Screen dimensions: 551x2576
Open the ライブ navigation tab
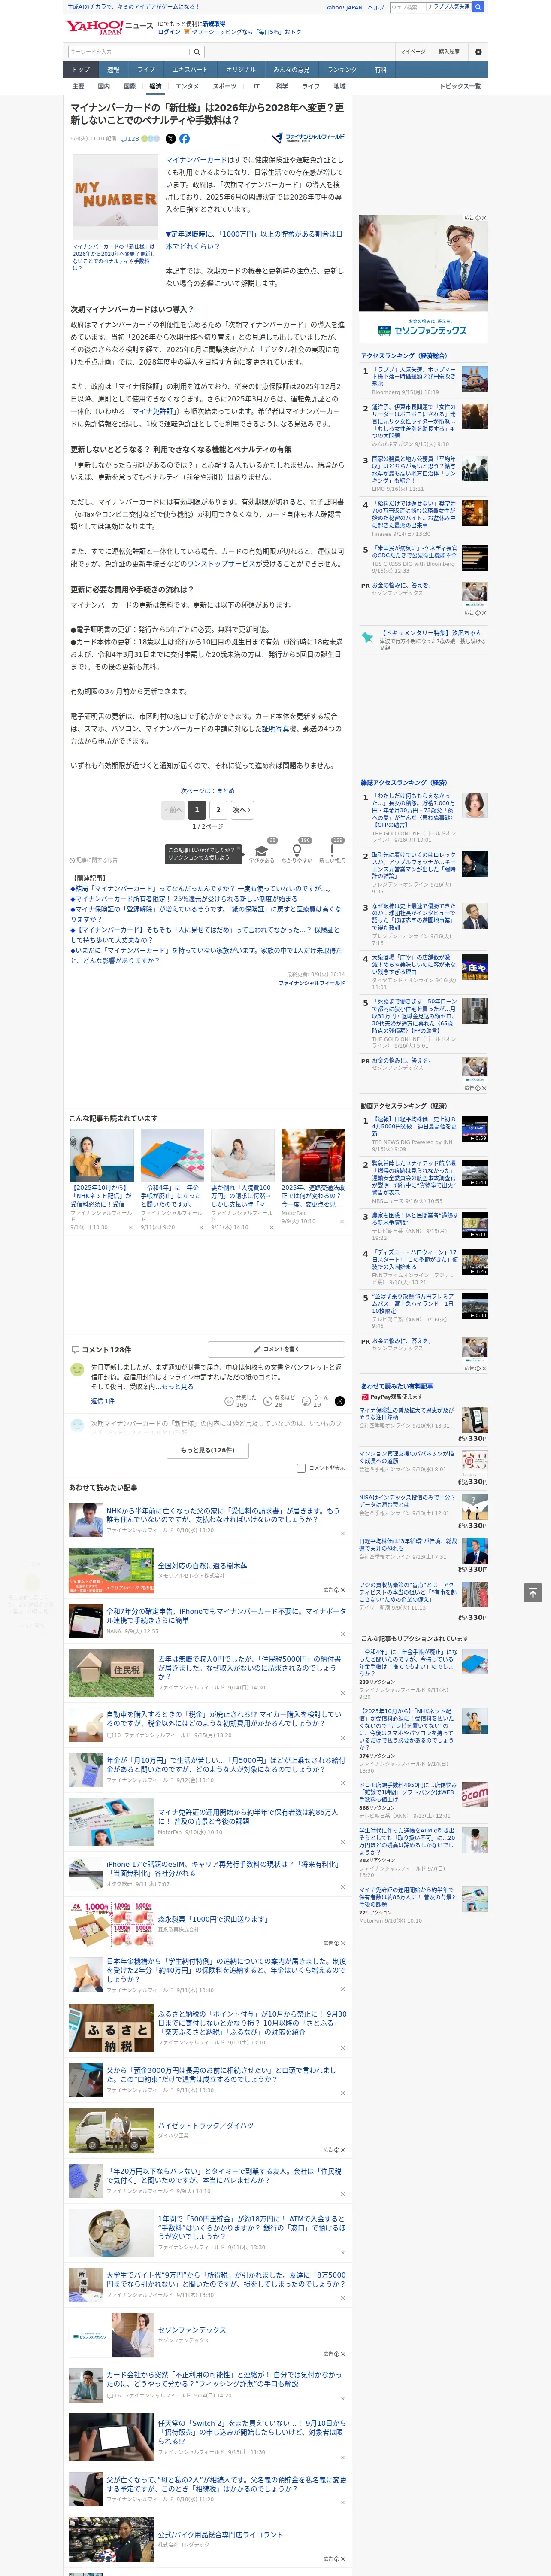coord(146,70)
